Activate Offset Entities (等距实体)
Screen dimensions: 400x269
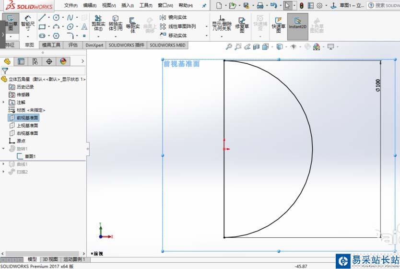133,25
